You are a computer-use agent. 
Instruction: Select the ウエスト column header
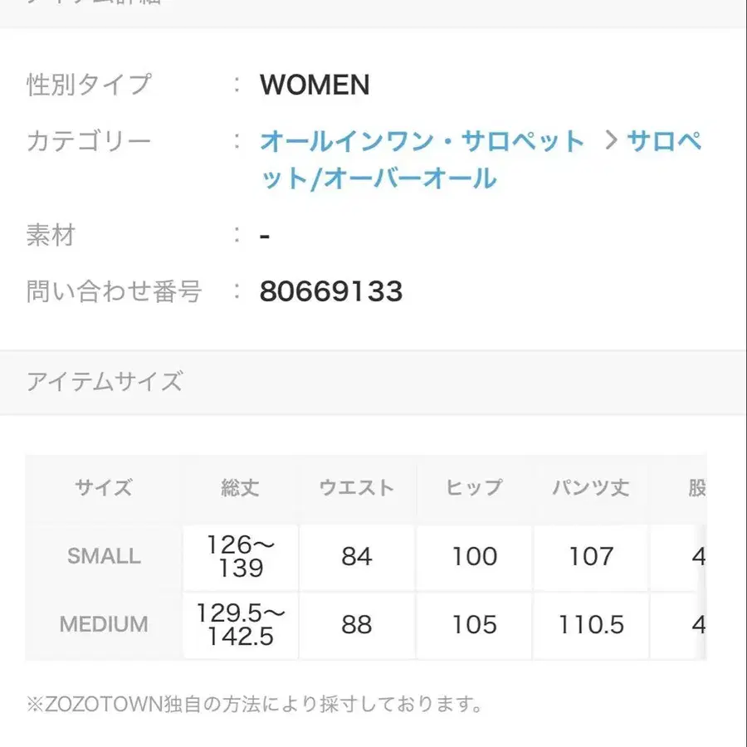[357, 488]
